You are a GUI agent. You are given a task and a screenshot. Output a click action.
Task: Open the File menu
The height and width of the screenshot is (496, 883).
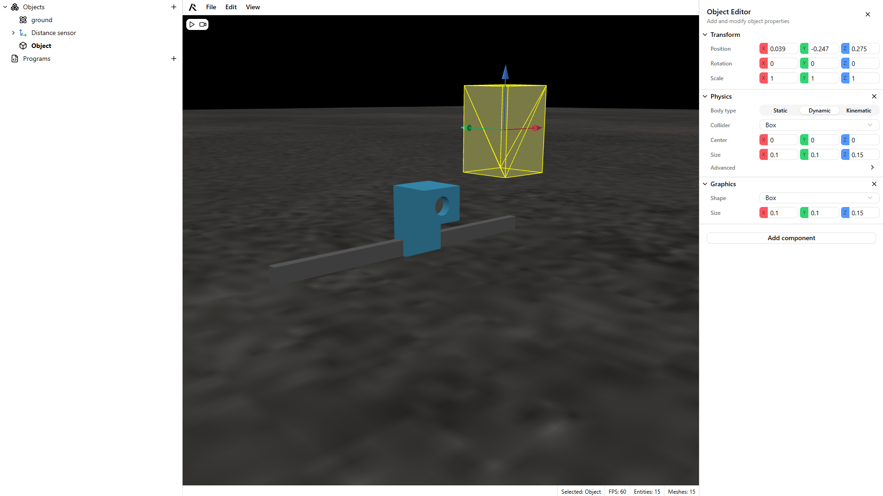211,7
